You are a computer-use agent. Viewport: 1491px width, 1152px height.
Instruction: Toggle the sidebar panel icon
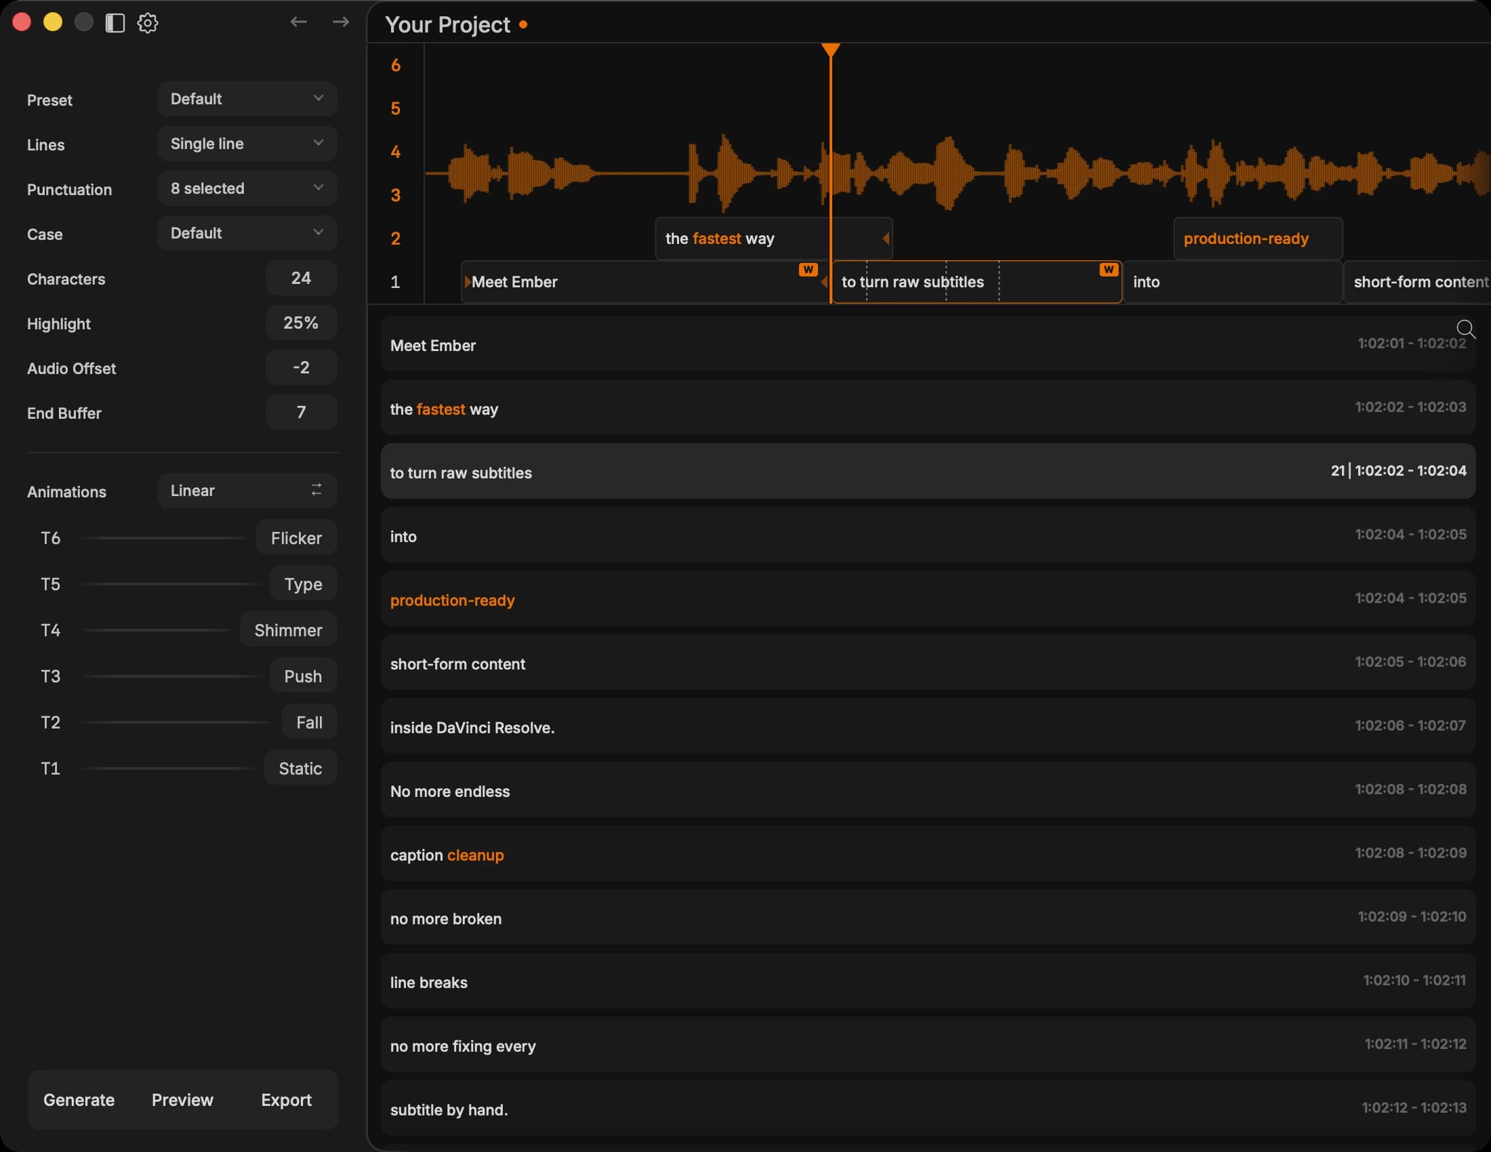click(x=115, y=23)
